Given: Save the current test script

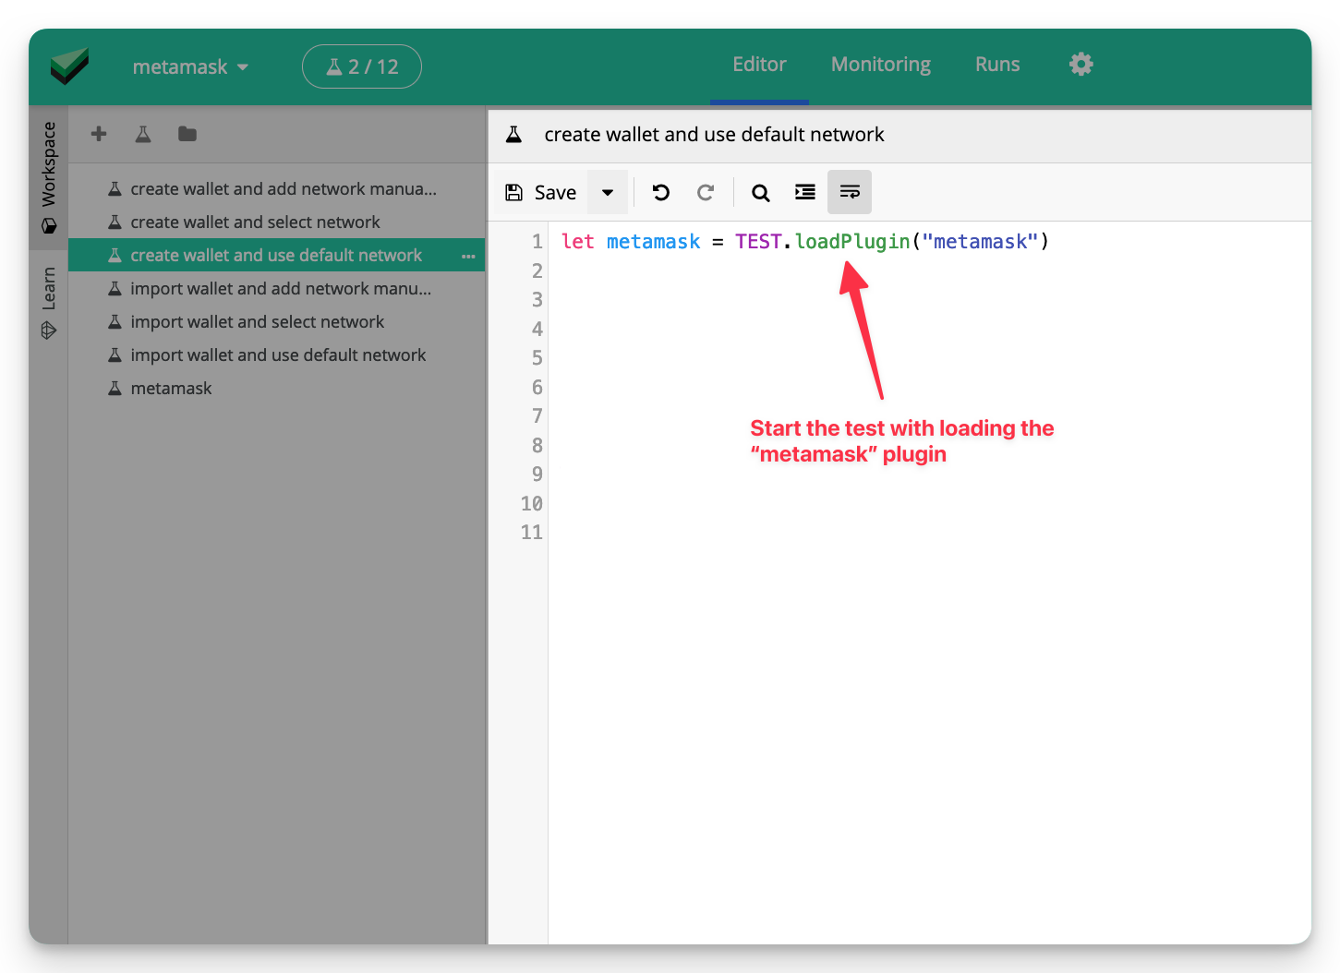Looking at the screenshot, I should [x=541, y=192].
